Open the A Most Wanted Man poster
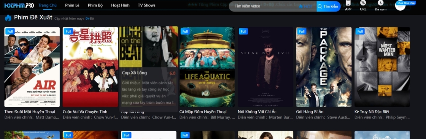The height and width of the screenshot is (139, 426). point(382,67)
